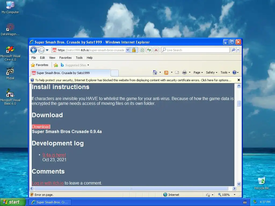Image resolution: width=275 pixels, height=206 pixels.
Task: Click the on-screen keyboard tray icon
Action: click(245, 202)
